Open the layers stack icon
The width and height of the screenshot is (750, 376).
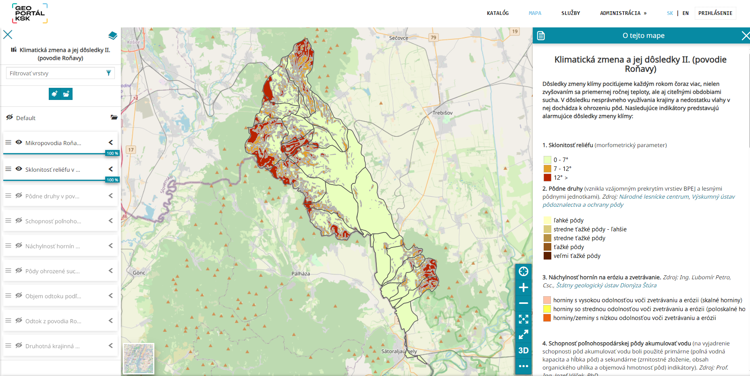[113, 35]
